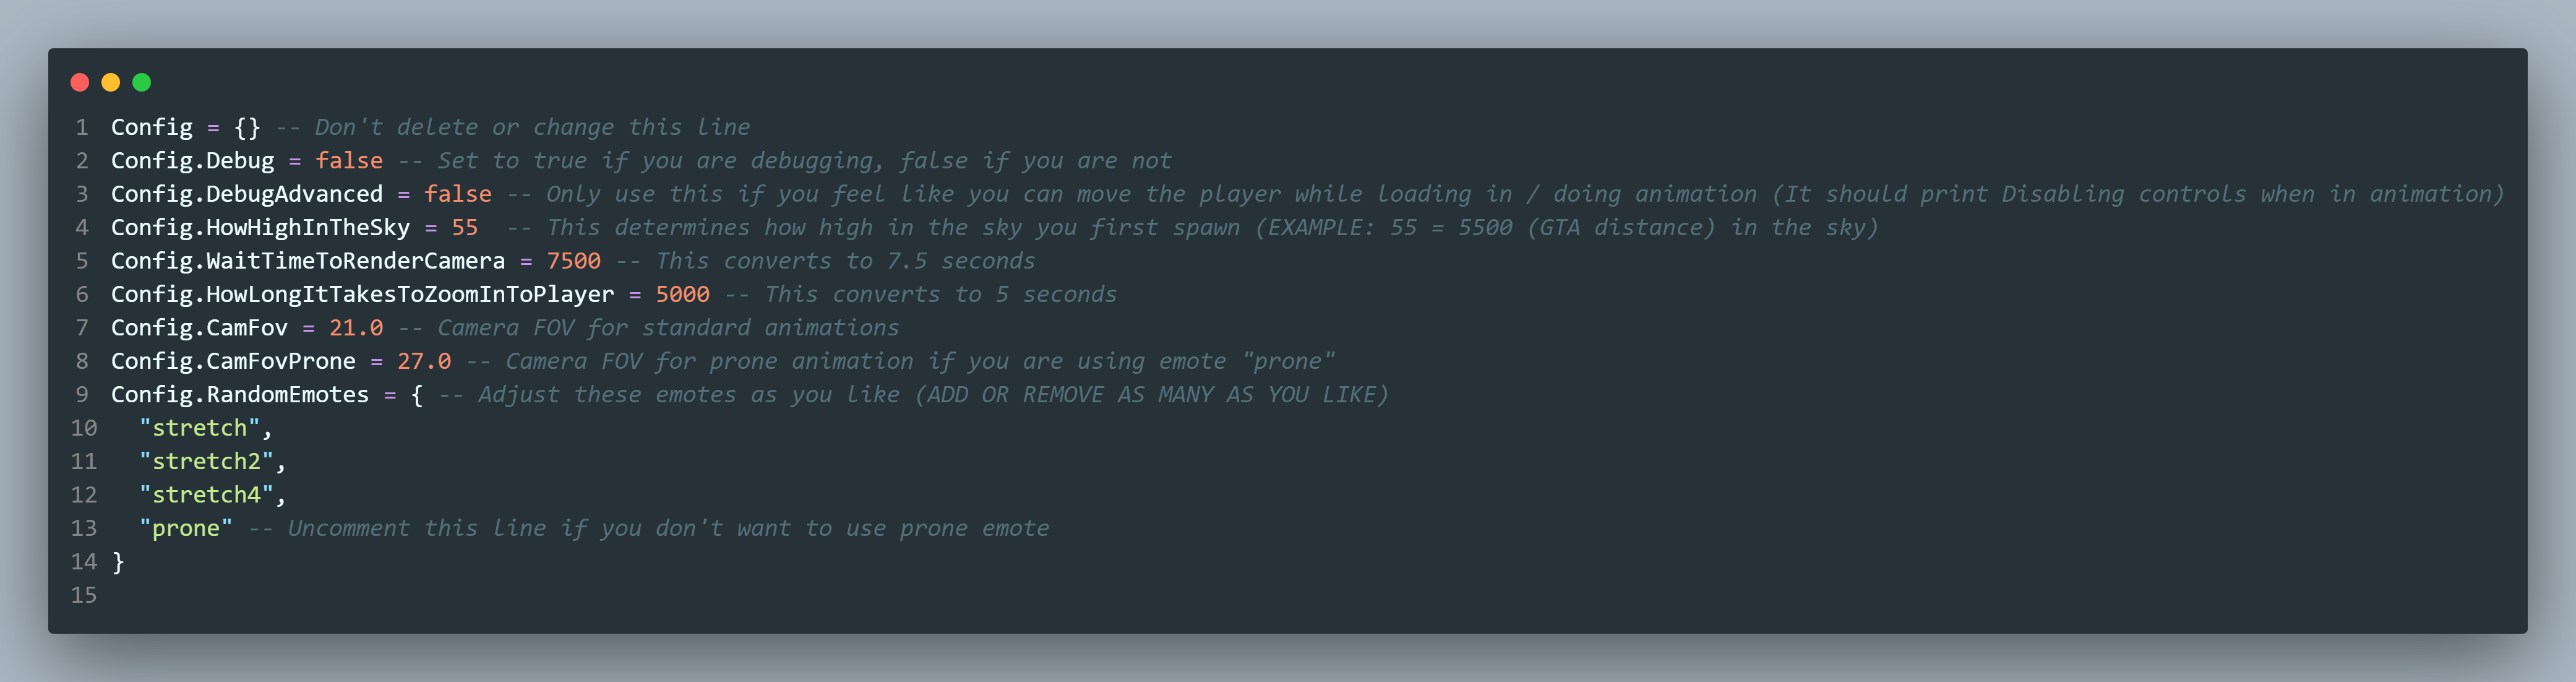Click line number 15 in the gutter
Image resolution: width=2576 pixels, height=682 pixels.
(x=84, y=595)
